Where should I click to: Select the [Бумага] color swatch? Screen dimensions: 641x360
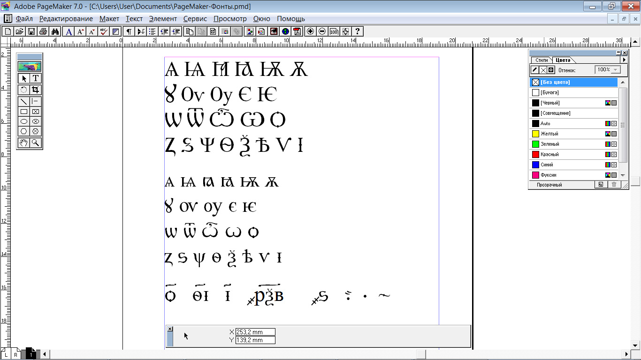pyautogui.click(x=573, y=92)
